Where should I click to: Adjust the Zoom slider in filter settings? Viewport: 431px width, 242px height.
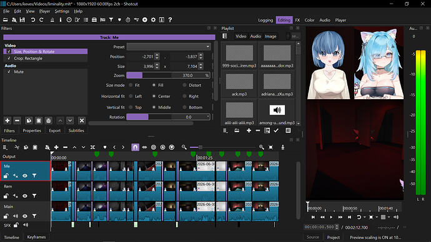(x=168, y=75)
